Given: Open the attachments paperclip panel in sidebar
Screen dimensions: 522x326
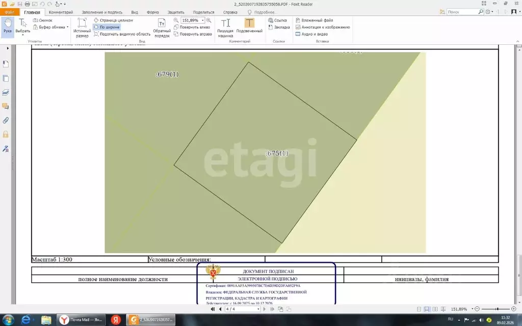Looking at the screenshot, I should click(6, 121).
